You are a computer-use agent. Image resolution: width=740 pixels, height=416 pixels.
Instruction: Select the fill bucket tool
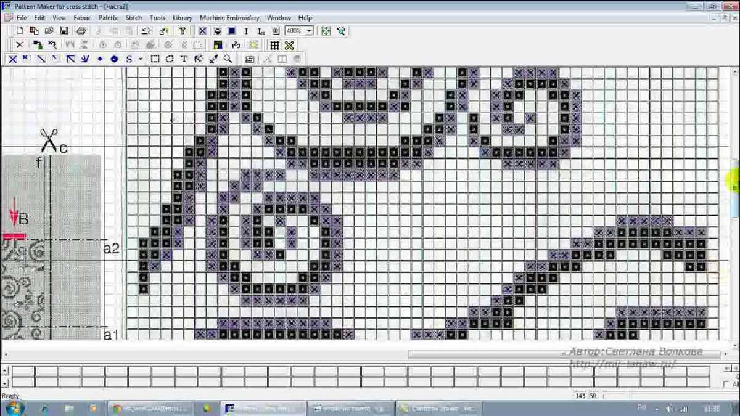(x=199, y=59)
